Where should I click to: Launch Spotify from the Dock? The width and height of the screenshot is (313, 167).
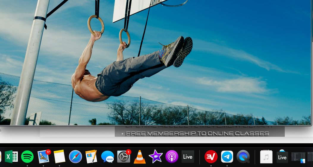27,157
